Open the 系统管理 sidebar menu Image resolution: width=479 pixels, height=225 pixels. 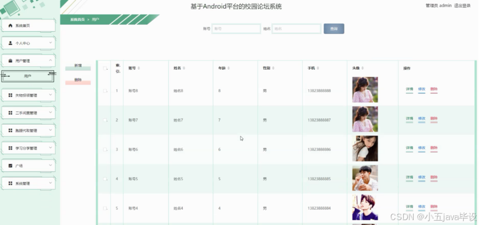(x=28, y=184)
